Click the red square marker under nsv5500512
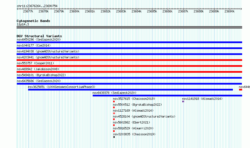The width and height of the screenshot is (250, 148). pos(114,107)
